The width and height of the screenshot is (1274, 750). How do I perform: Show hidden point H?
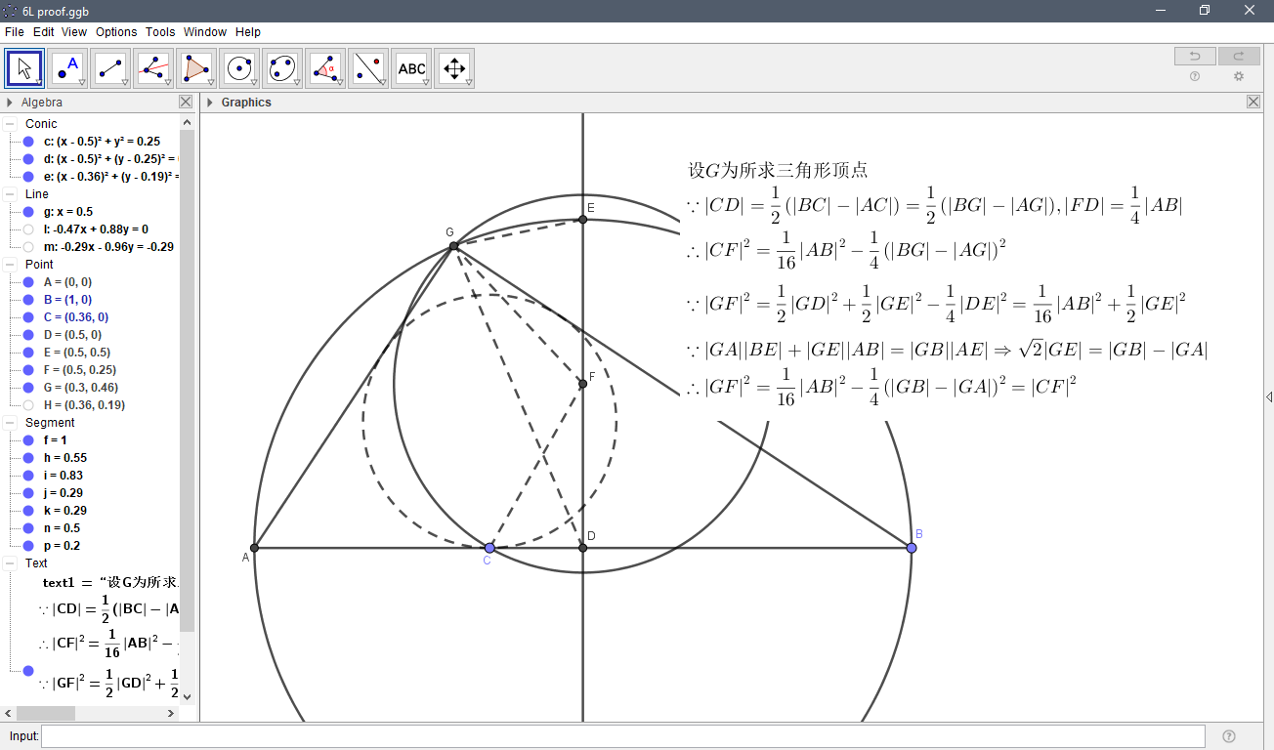[28, 405]
